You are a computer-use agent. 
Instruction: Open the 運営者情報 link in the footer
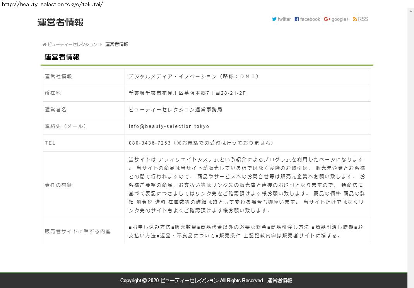pyautogui.click(x=279, y=281)
